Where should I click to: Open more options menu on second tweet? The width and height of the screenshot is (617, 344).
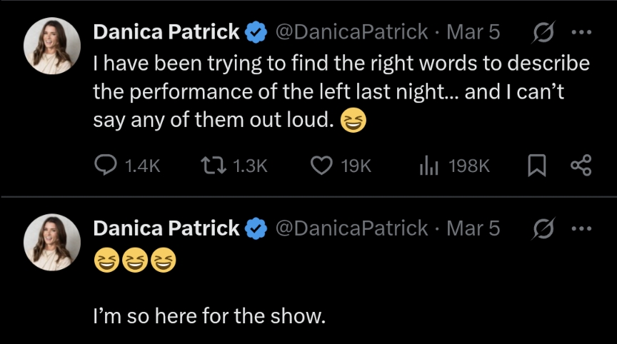(582, 228)
